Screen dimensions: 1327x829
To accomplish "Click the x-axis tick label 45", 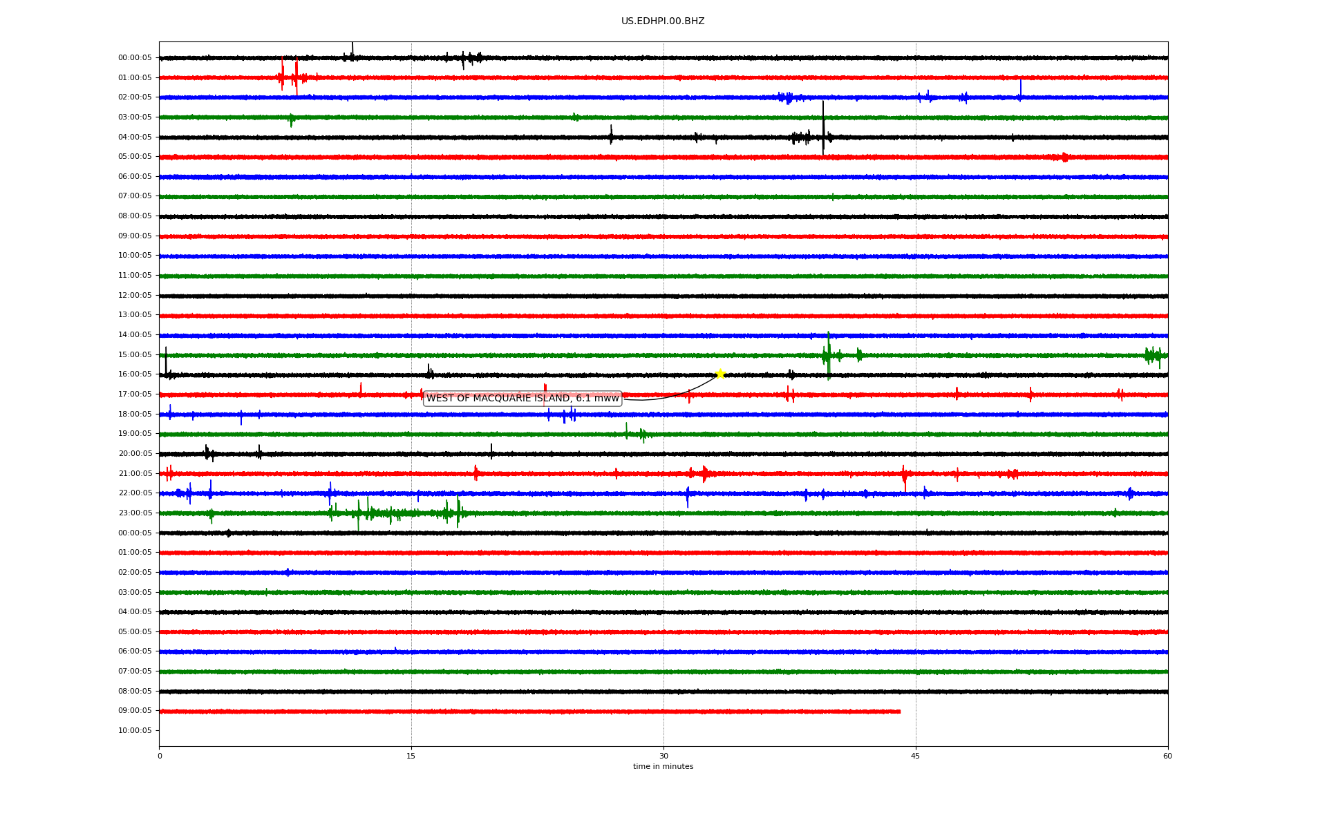I will [x=916, y=756].
